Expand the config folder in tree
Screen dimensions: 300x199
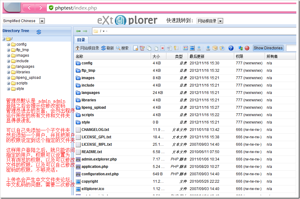coord(8,45)
